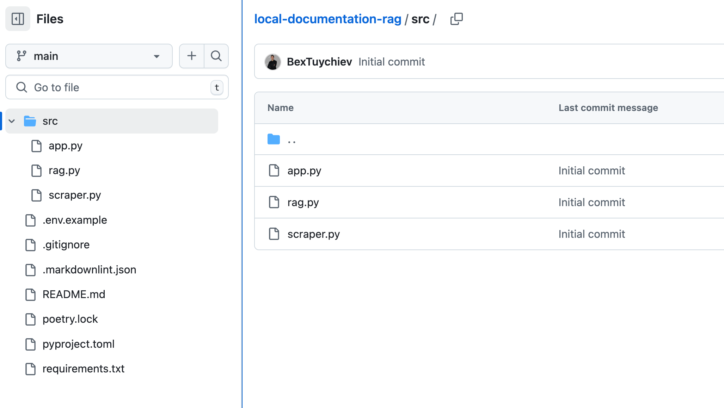Collapse the Files sidebar panel
The height and width of the screenshot is (408, 724).
[18, 18]
